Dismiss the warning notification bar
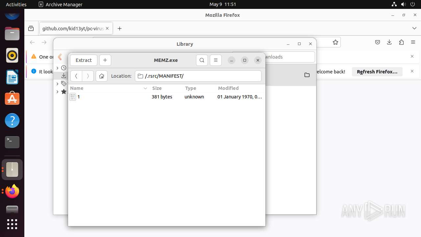421x237 pixels. point(412,56)
